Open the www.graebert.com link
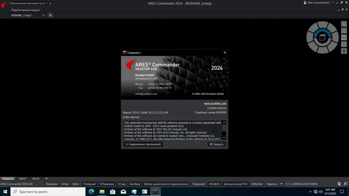Viewport: 349px width, 196px height. tap(215, 103)
